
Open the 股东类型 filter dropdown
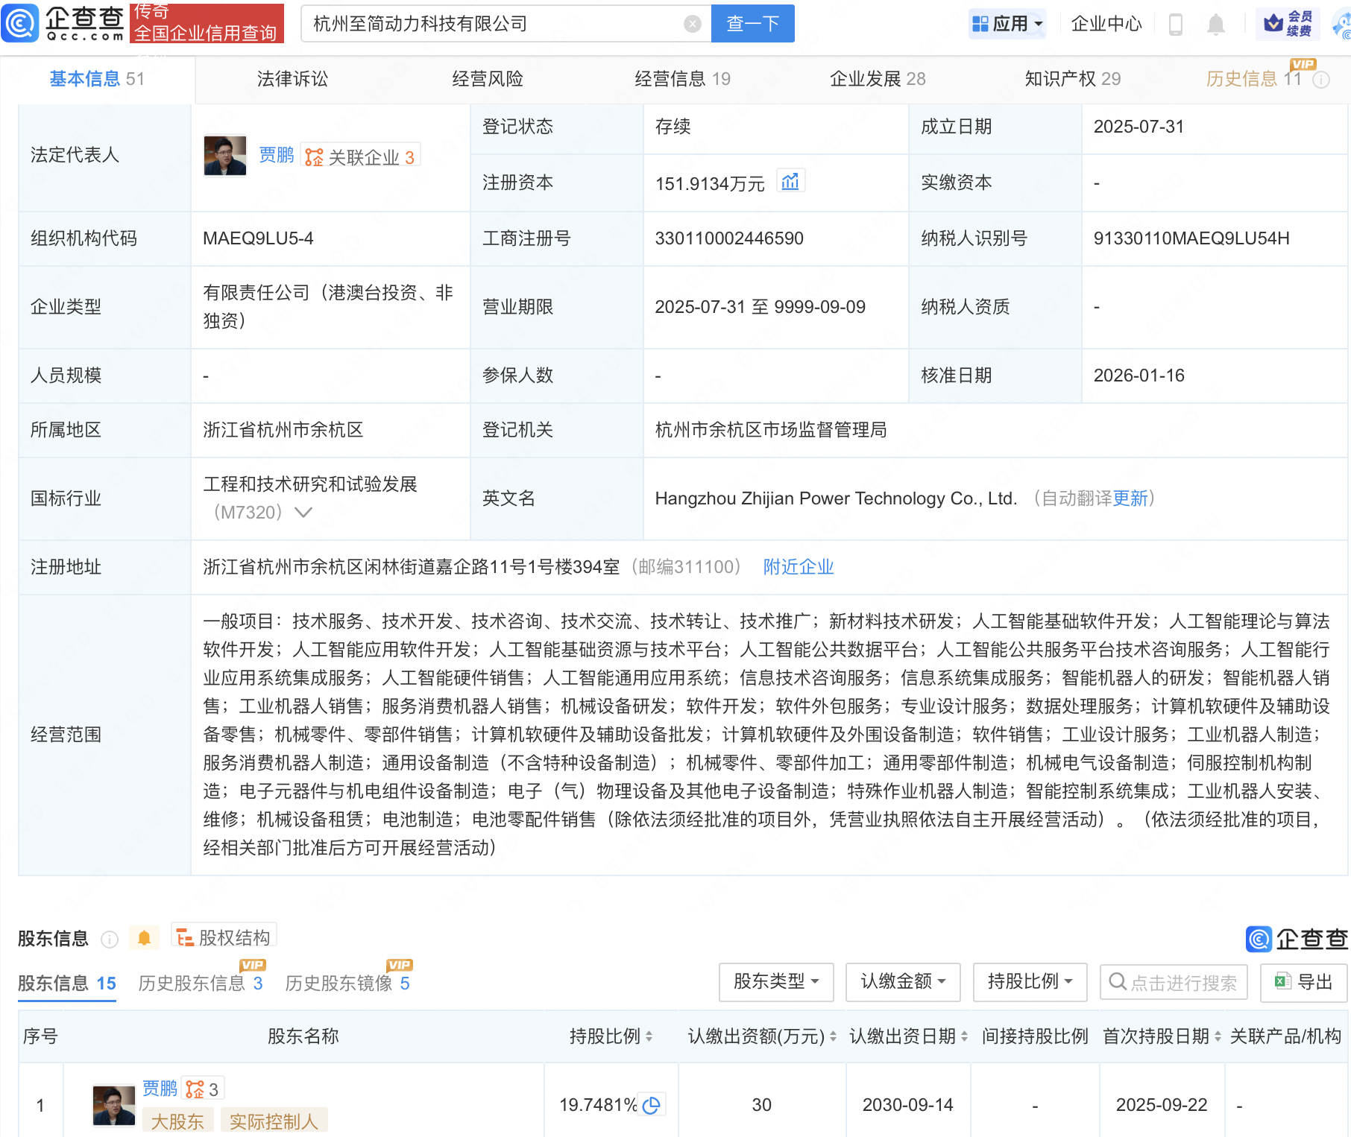tap(775, 981)
